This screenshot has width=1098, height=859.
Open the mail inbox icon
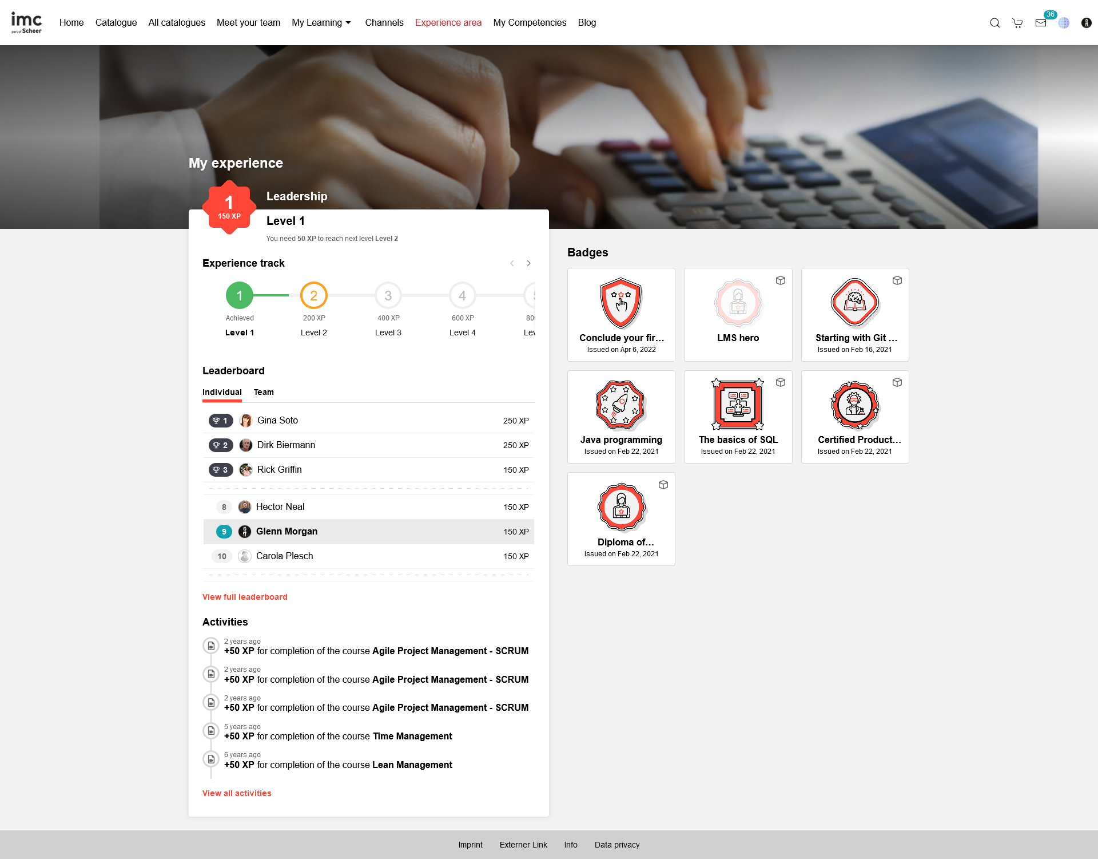coord(1040,23)
